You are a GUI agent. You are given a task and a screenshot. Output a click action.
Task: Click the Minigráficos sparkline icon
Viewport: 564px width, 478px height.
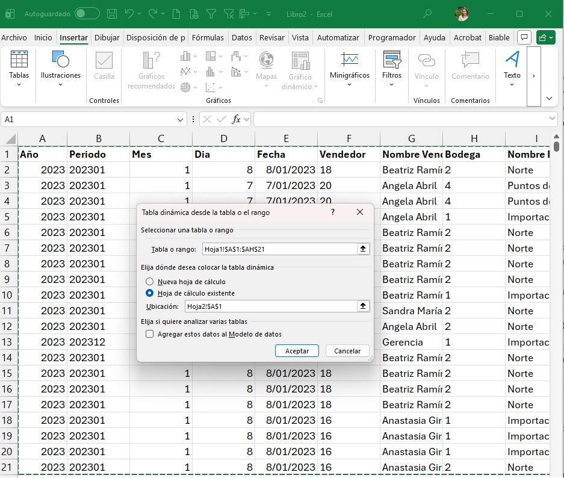tap(350, 60)
